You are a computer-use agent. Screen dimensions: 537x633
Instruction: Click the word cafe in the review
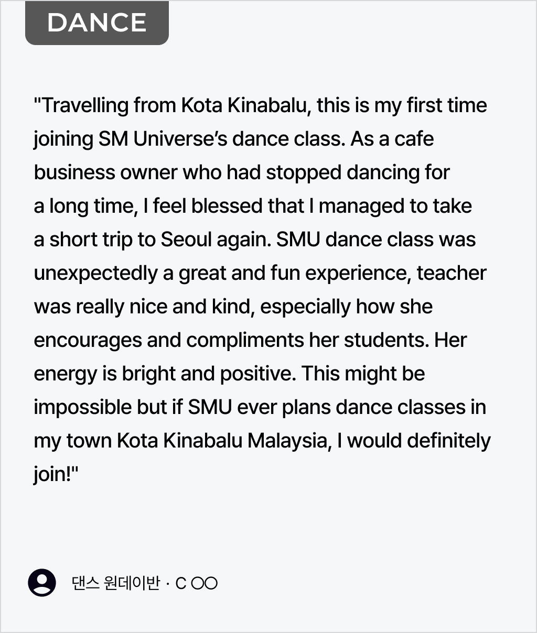pyautogui.click(x=414, y=139)
